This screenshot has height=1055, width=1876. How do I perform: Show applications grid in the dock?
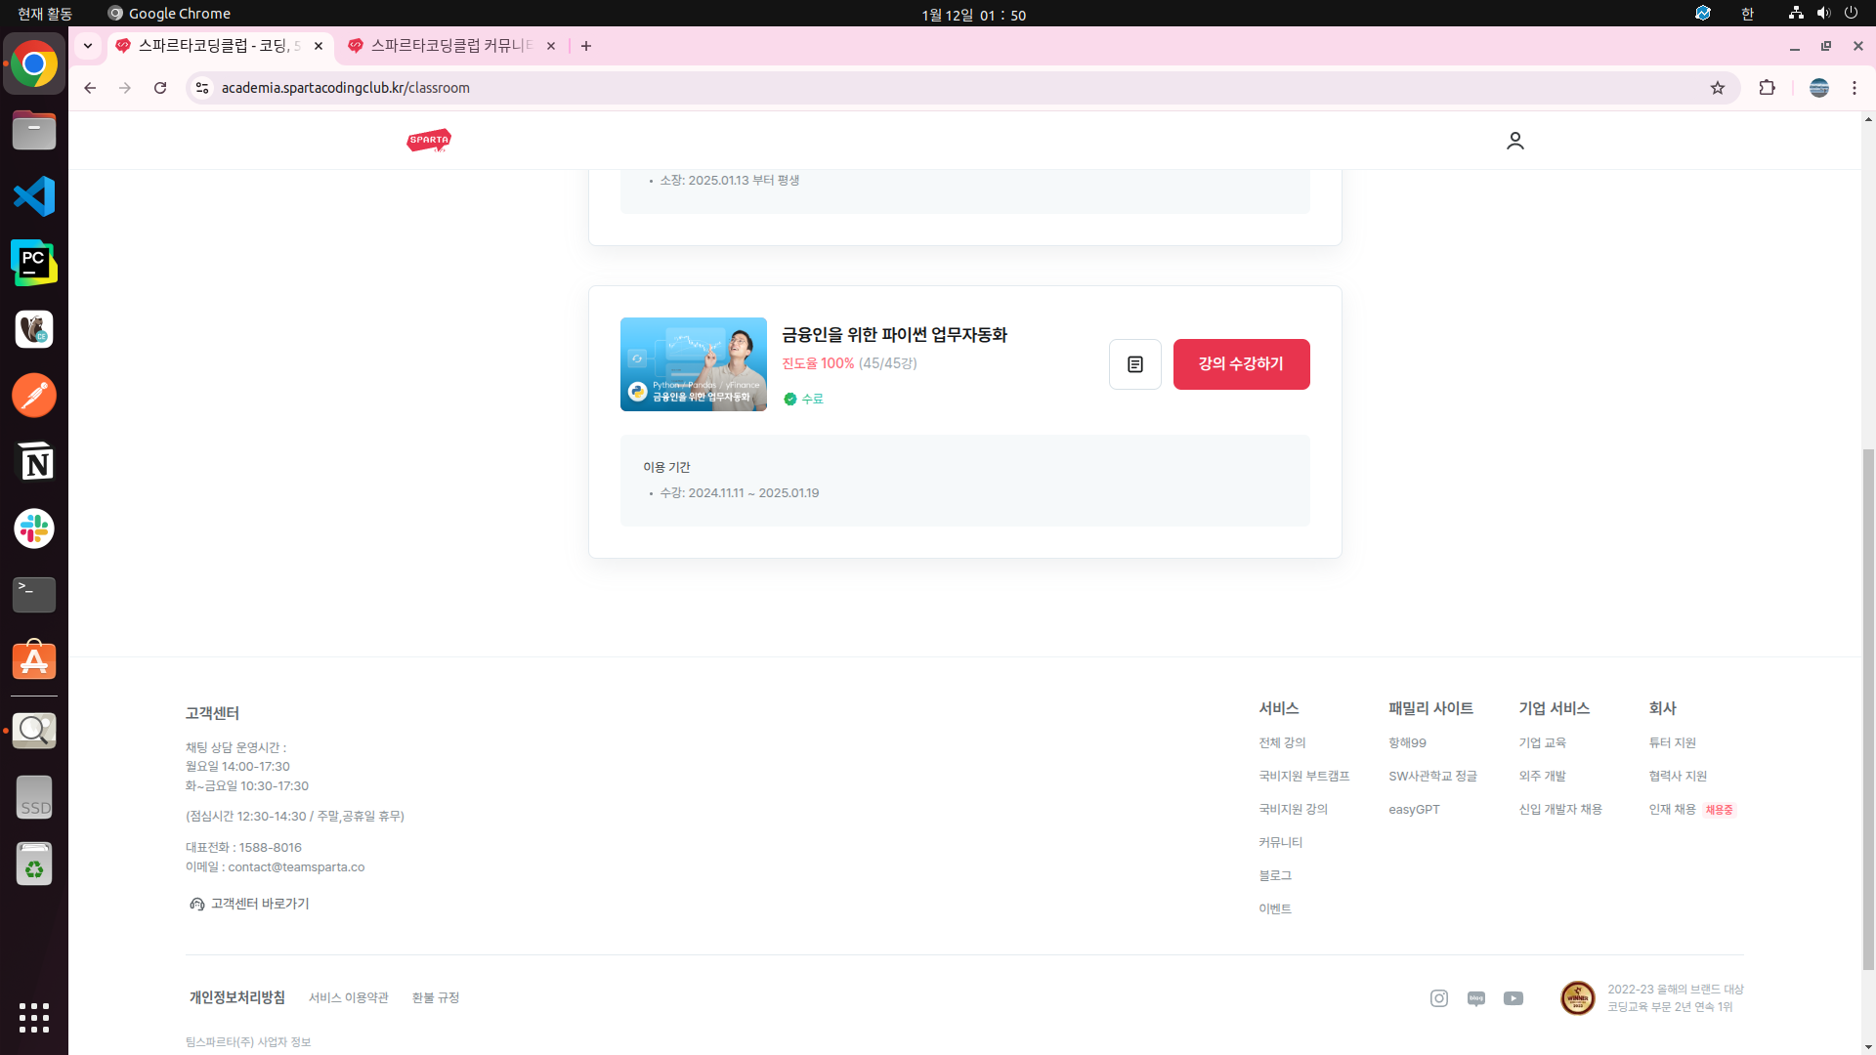(34, 1018)
